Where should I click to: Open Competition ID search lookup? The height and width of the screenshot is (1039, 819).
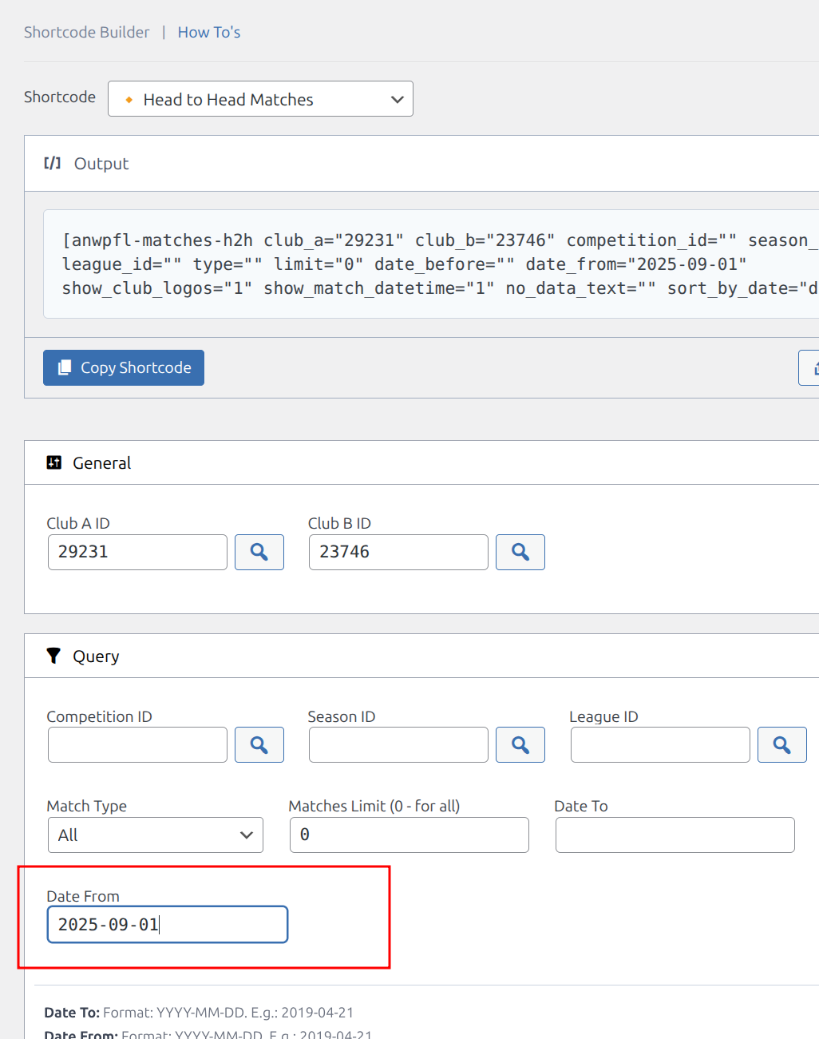pyautogui.click(x=259, y=744)
